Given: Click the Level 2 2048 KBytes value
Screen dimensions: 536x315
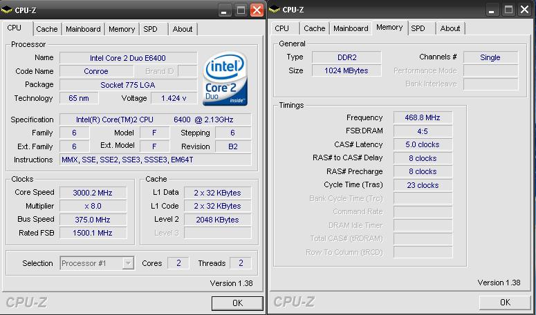Looking at the screenshot, I should 217,220.
